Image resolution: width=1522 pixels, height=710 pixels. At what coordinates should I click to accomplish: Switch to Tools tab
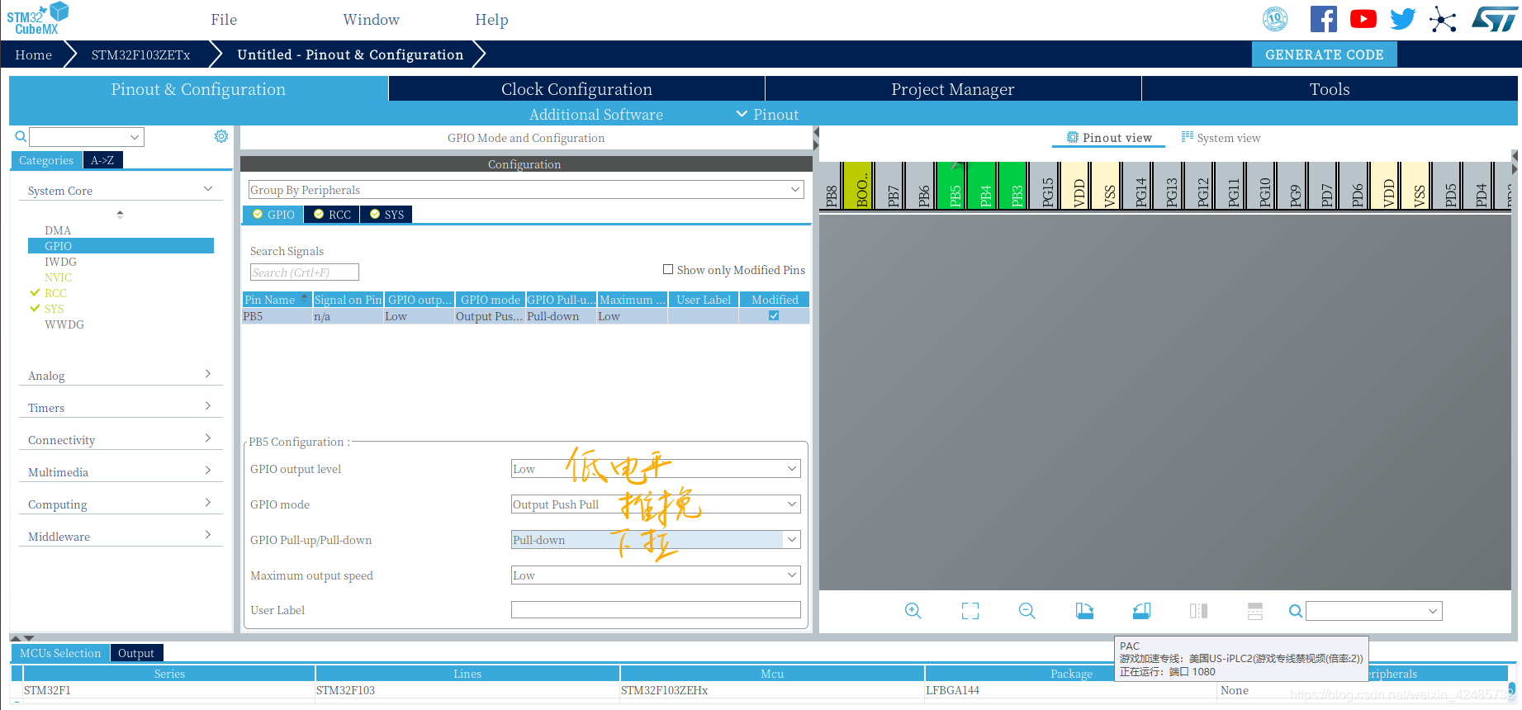tap(1330, 89)
